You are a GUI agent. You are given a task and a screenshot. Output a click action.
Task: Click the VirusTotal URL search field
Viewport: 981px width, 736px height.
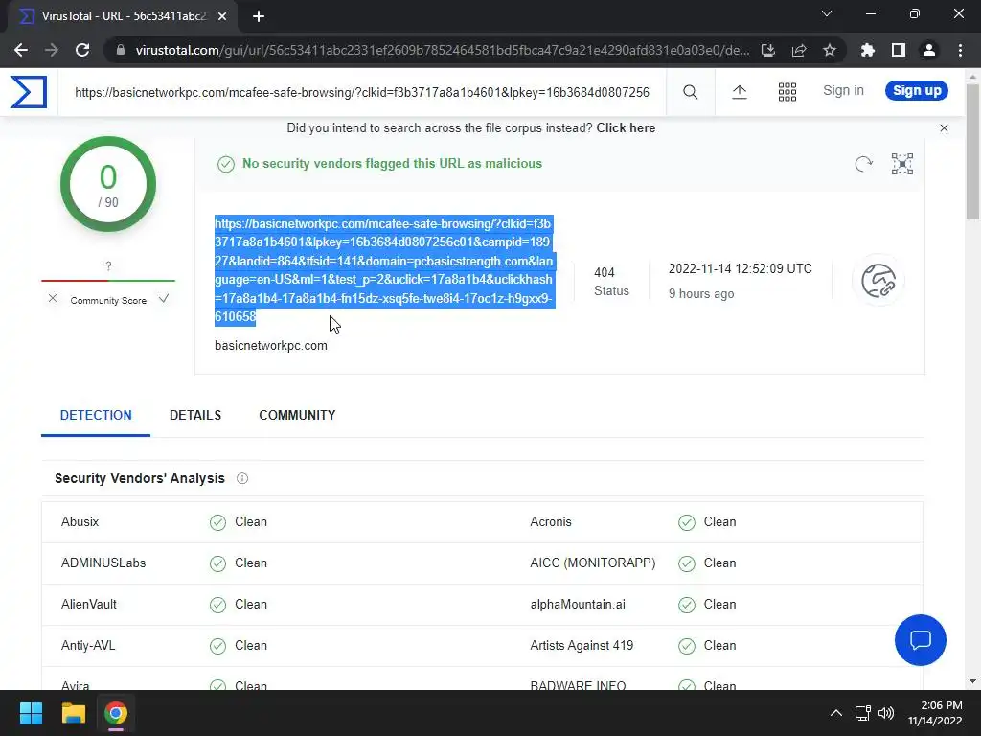pos(362,93)
